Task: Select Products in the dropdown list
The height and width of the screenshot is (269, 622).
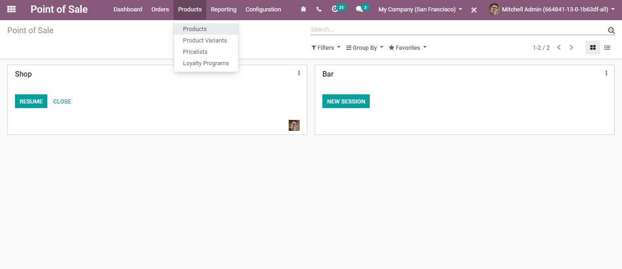Action: pyautogui.click(x=206, y=29)
